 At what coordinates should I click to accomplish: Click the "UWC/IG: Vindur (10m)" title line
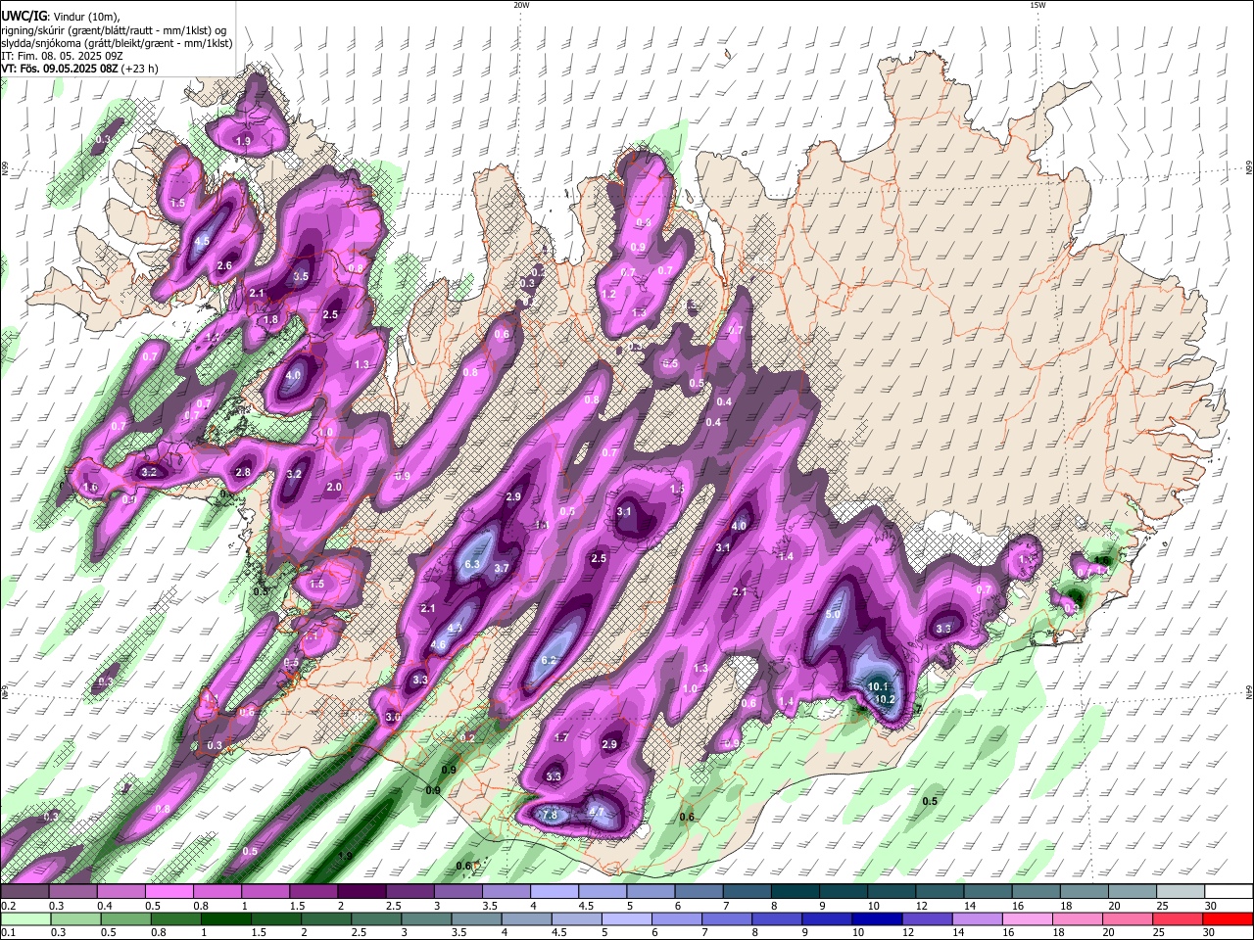(x=60, y=16)
